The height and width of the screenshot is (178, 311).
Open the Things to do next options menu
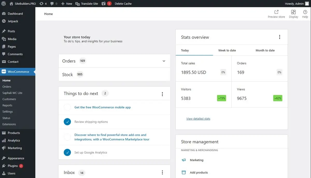tap(162, 94)
